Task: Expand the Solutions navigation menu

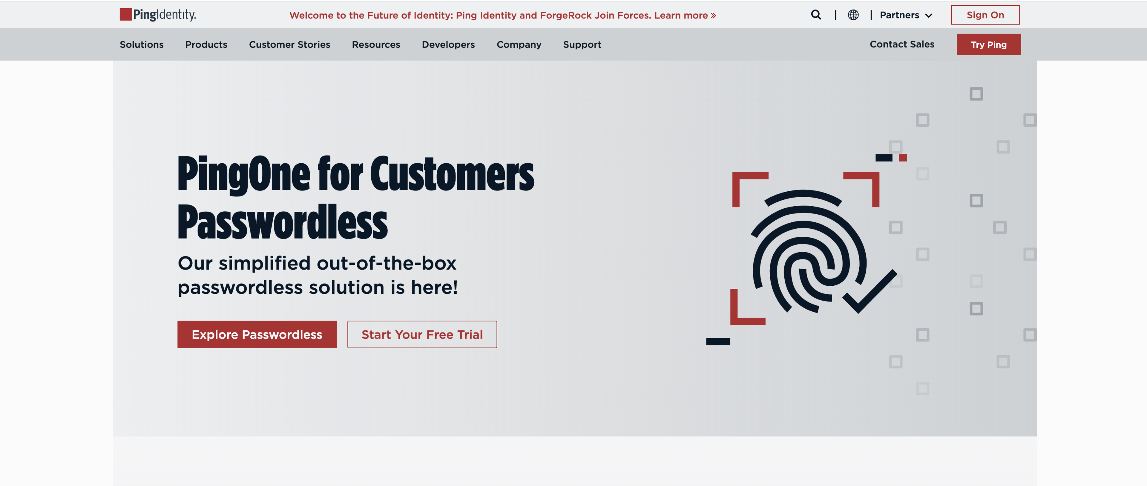Action: coord(141,44)
